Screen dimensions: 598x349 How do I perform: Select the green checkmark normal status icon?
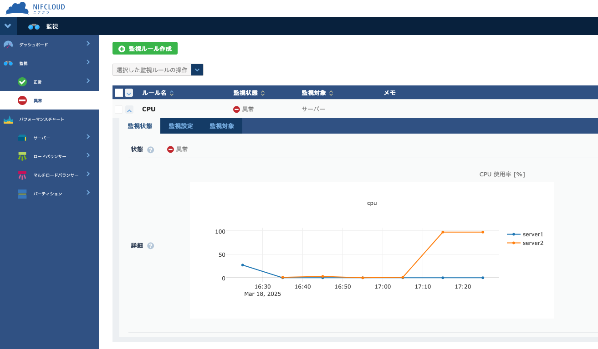(x=22, y=82)
